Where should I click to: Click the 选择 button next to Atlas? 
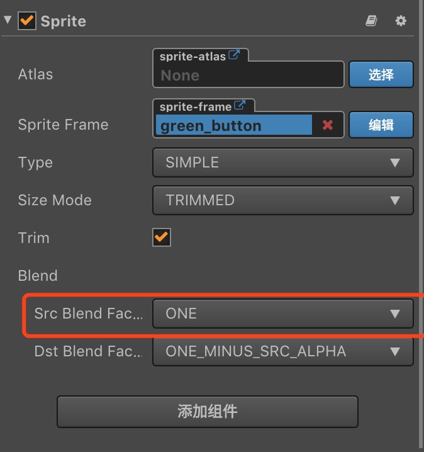tap(381, 74)
